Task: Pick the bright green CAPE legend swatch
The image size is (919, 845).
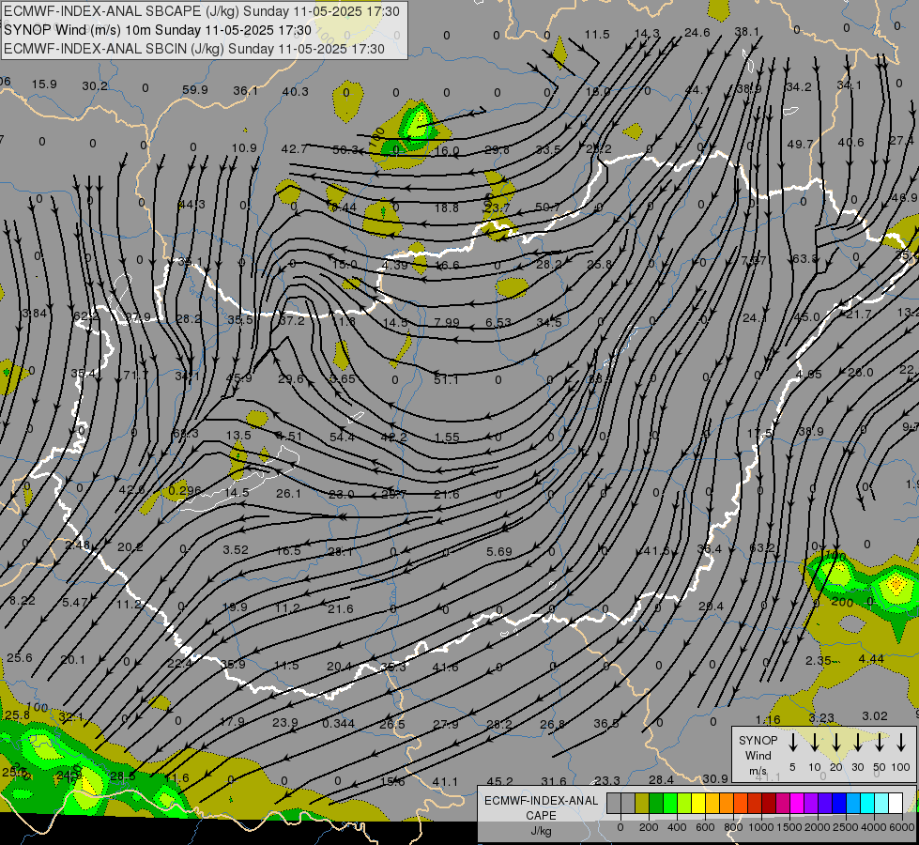Action: point(670,803)
